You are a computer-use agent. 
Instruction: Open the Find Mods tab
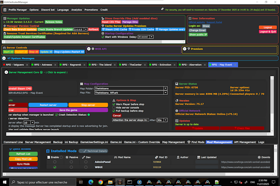pos(196,142)
